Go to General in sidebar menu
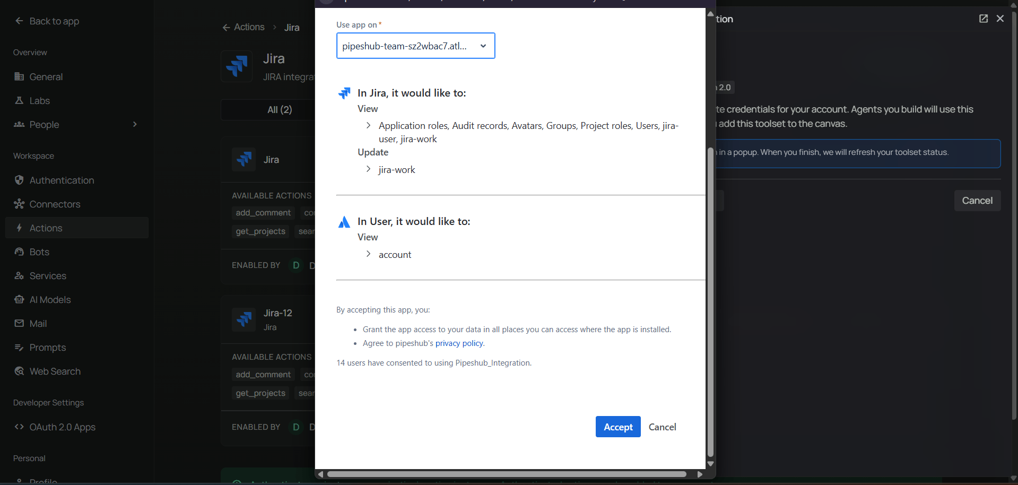The height and width of the screenshot is (485, 1018). click(x=77, y=76)
